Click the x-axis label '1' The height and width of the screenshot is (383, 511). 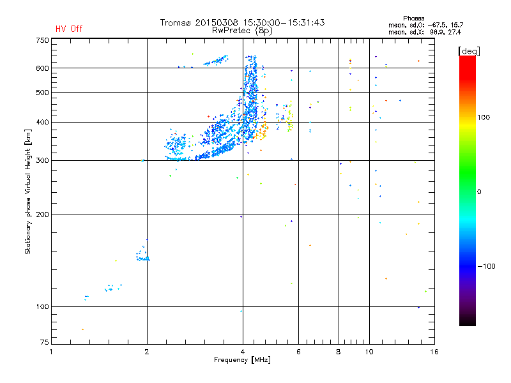click(x=51, y=352)
